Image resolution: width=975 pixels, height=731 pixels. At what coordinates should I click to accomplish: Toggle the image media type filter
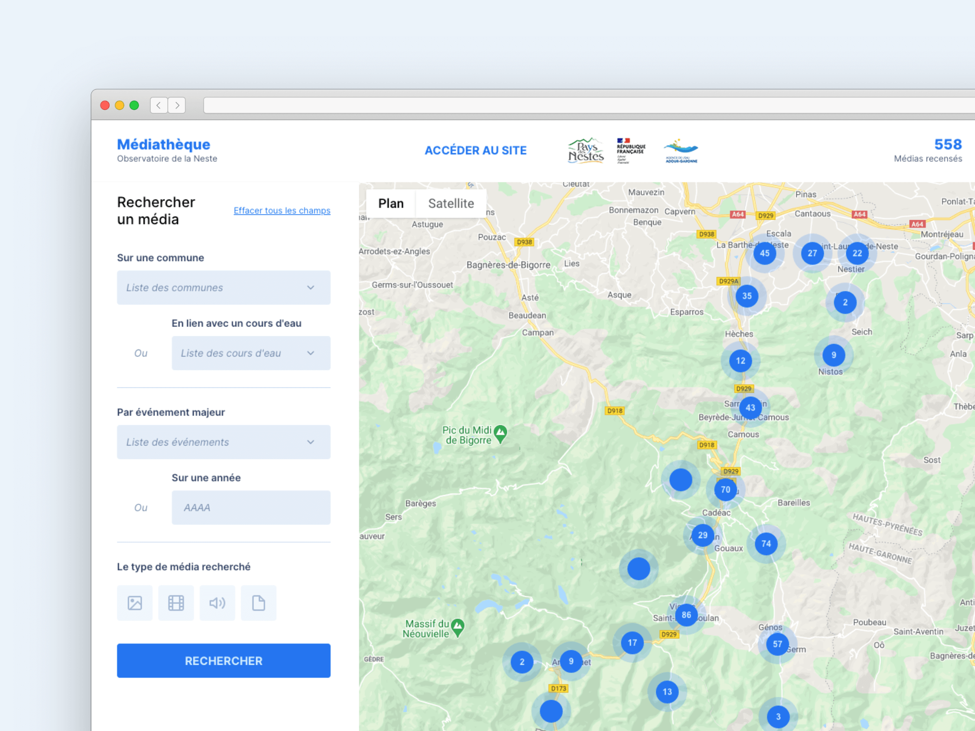pyautogui.click(x=134, y=603)
